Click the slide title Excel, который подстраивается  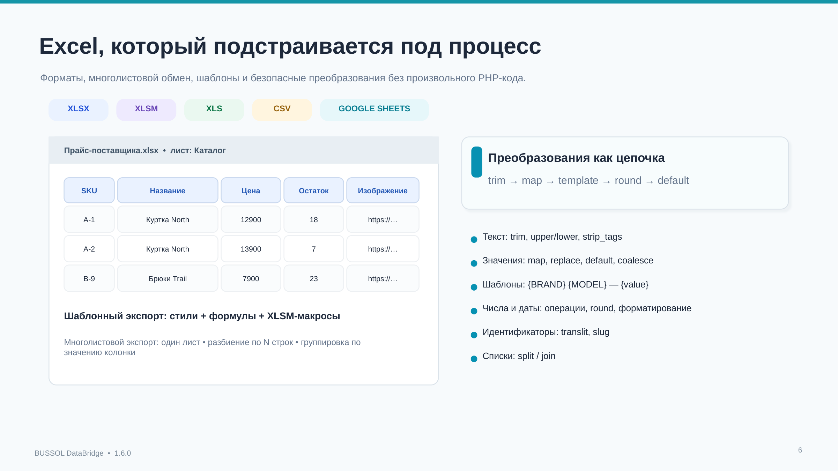[x=290, y=46]
